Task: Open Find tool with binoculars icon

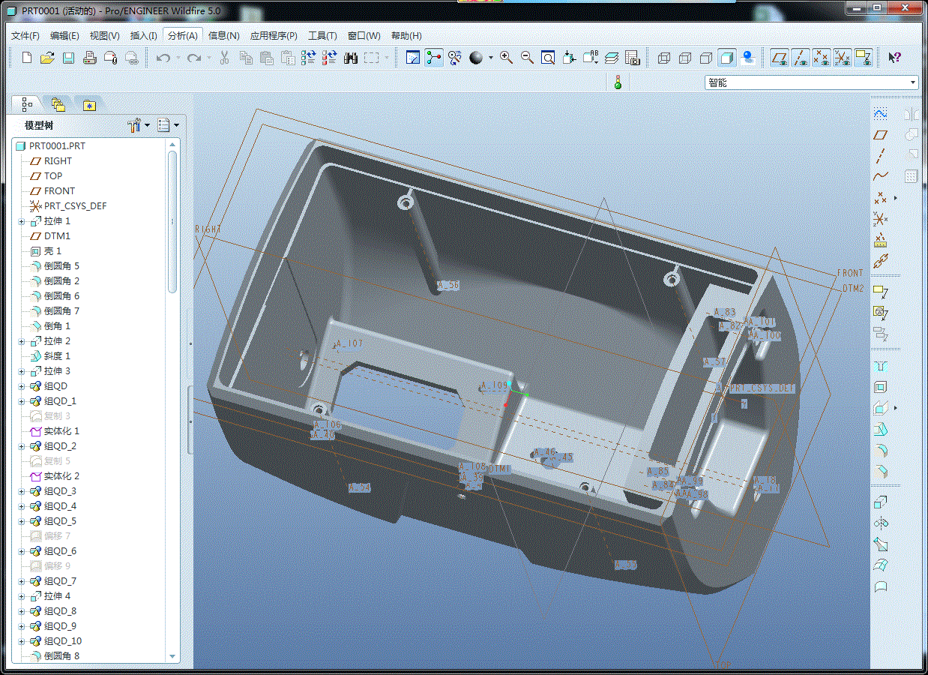Action: [x=351, y=58]
